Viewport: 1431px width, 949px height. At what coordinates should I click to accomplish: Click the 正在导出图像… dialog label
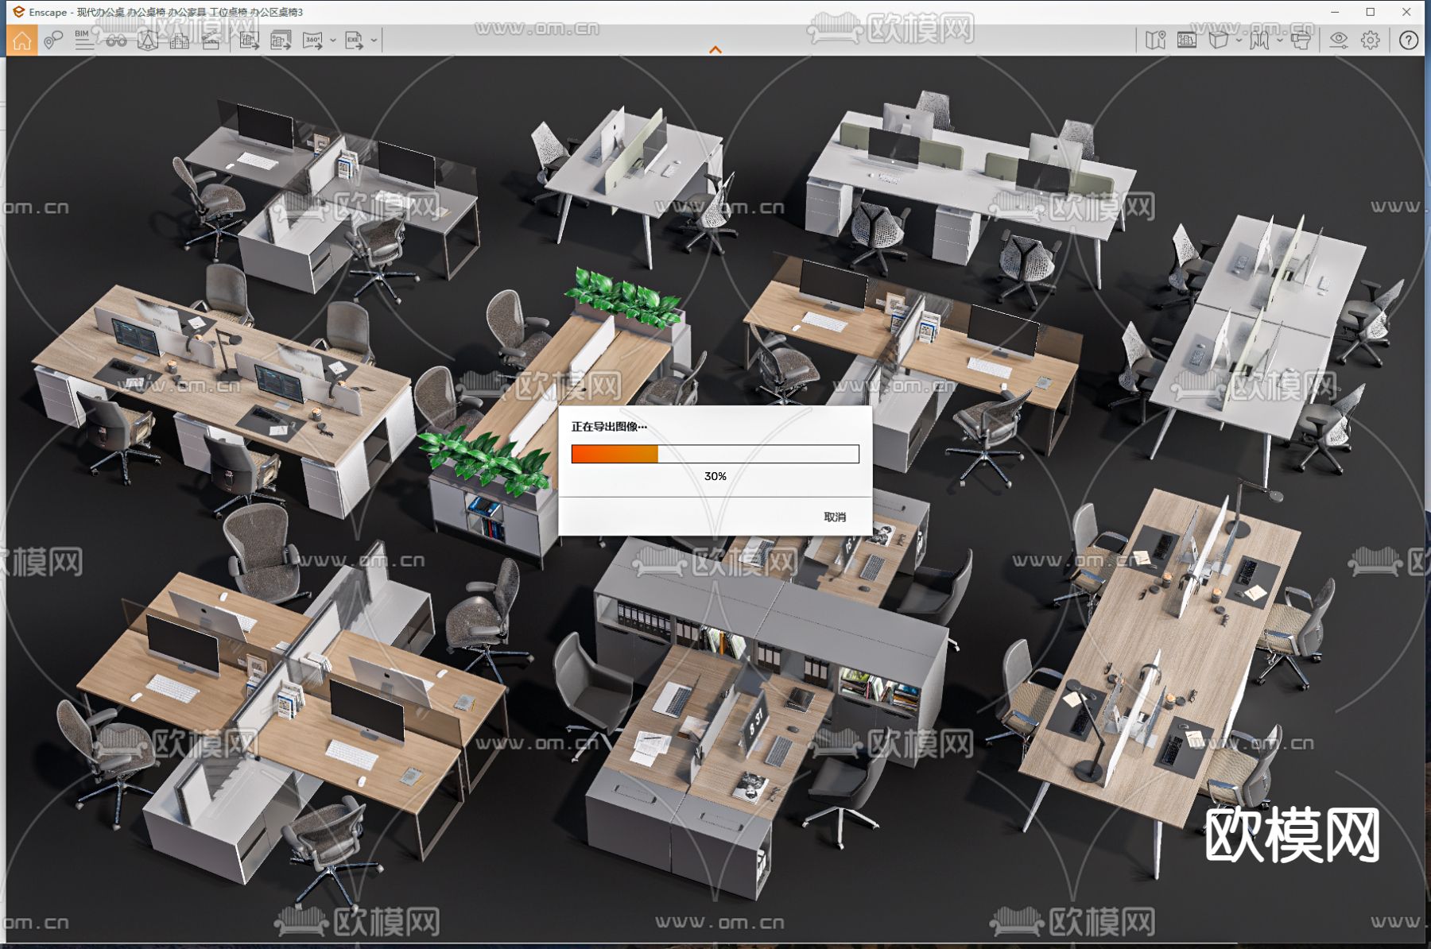(x=609, y=427)
